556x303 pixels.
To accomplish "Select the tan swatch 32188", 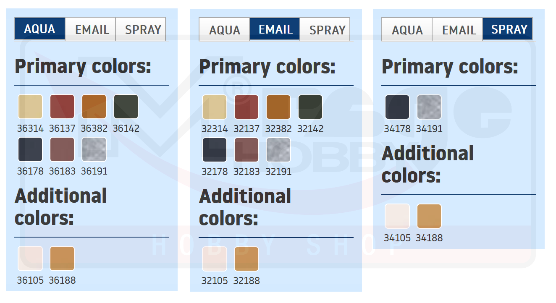I will coord(247,259).
